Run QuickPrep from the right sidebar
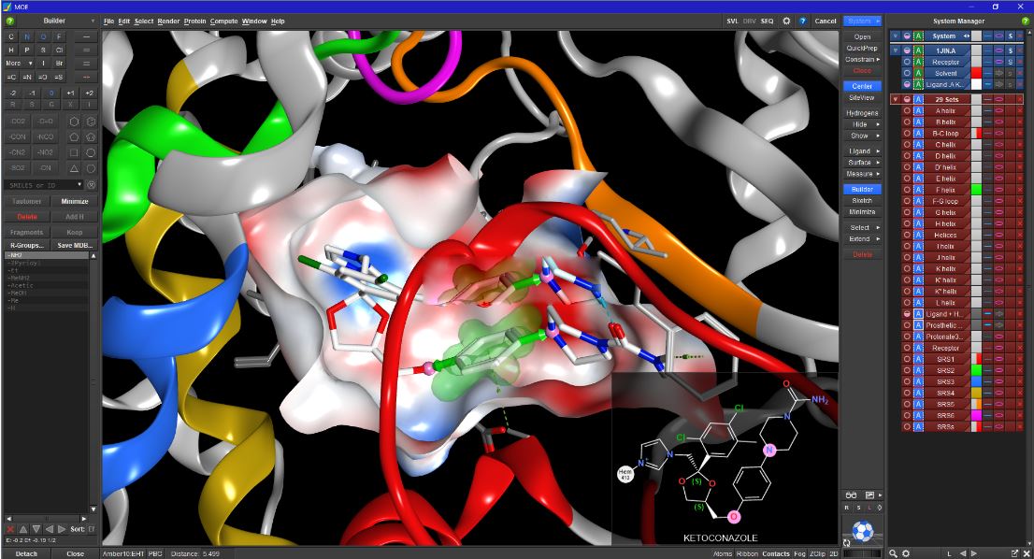 pos(862,47)
